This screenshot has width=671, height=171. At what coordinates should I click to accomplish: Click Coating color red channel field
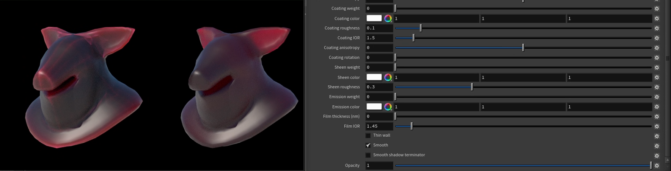click(437, 18)
